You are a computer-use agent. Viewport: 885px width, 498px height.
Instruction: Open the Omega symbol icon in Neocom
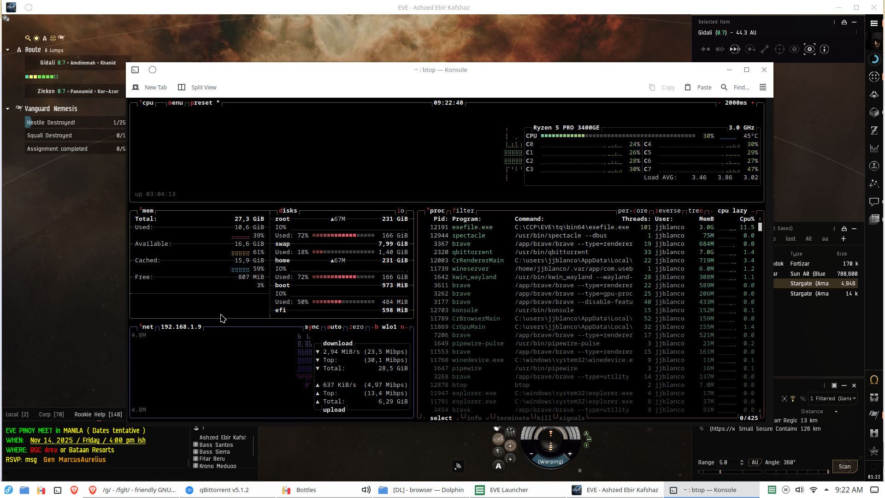pos(874,380)
